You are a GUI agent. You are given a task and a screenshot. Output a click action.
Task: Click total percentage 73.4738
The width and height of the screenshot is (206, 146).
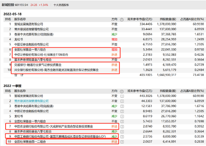198,75
